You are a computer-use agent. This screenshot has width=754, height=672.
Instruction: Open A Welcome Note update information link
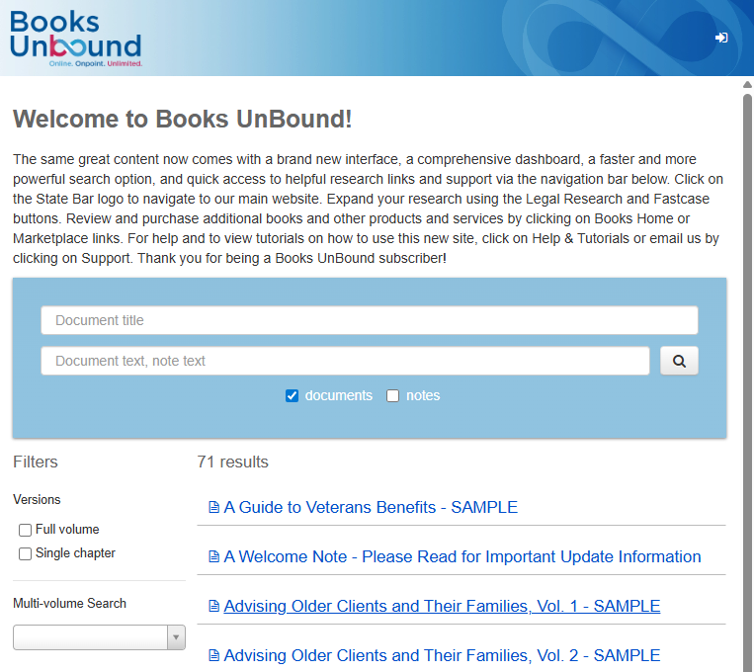tap(462, 557)
